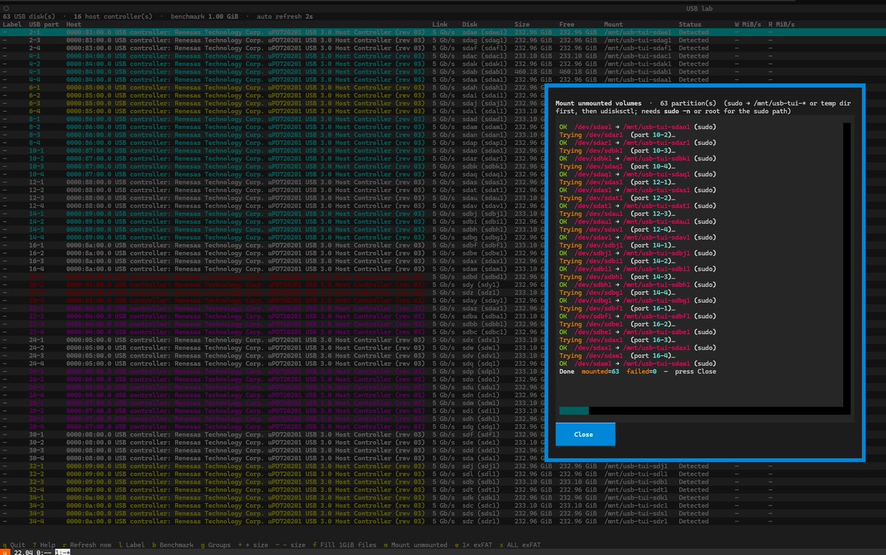The height and width of the screenshot is (555, 886).
Task: Click 'ALL exFAT' footer action
Action: [x=519, y=545]
